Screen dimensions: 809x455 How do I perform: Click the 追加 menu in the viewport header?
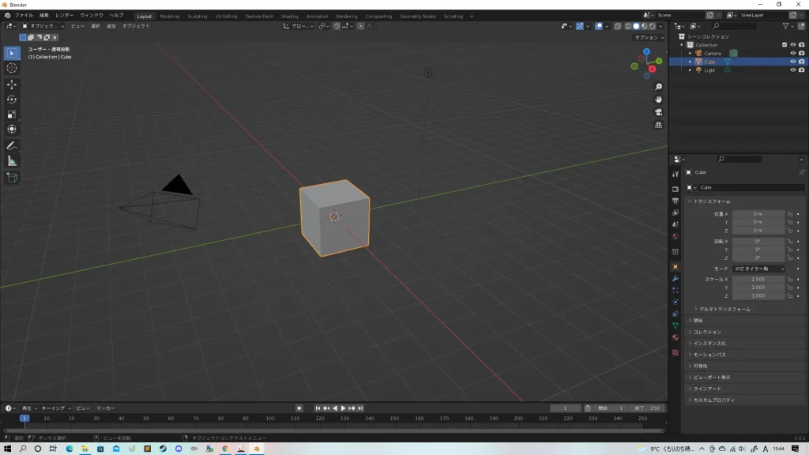click(x=111, y=26)
